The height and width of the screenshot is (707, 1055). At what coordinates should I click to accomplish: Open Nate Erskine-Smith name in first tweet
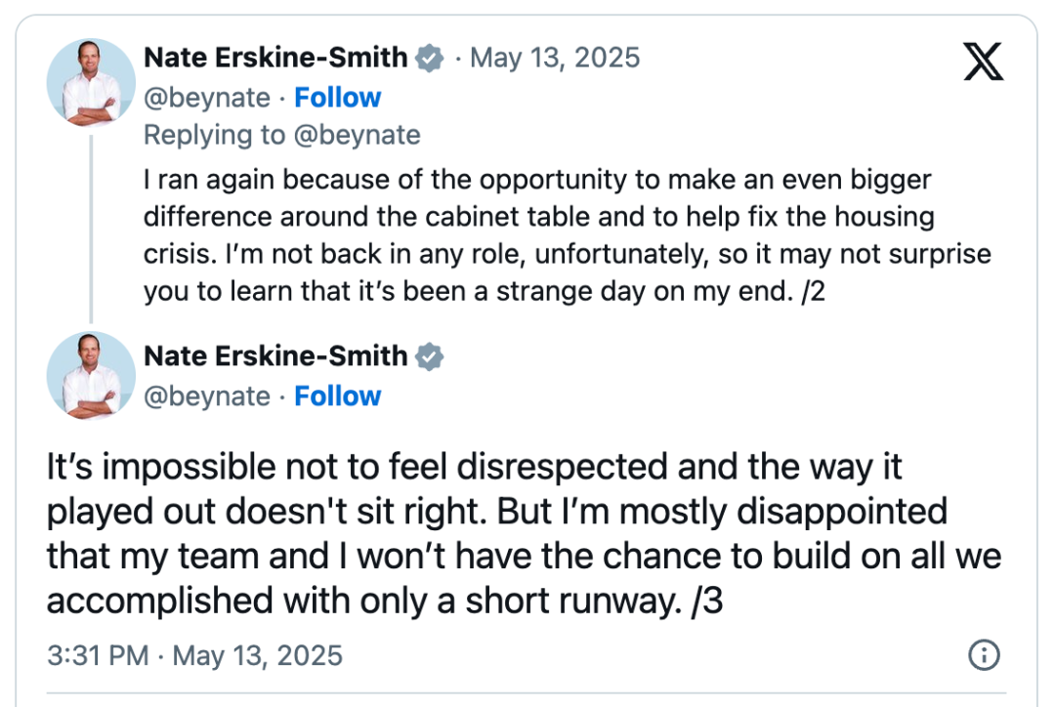275,58
